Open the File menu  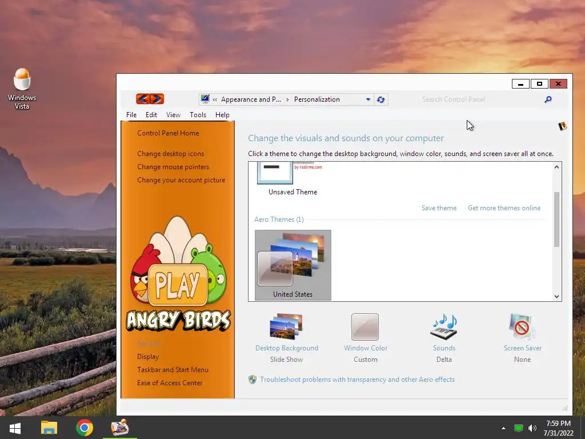131,114
